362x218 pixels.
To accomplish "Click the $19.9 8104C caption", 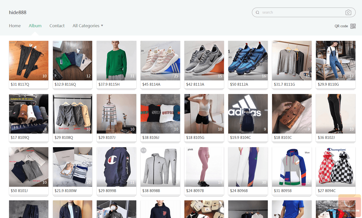I will [x=240, y=138].
